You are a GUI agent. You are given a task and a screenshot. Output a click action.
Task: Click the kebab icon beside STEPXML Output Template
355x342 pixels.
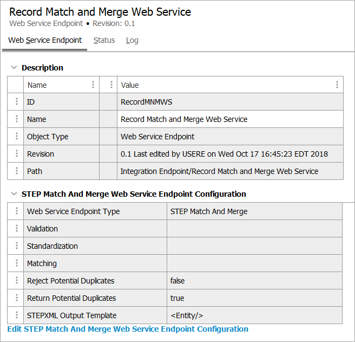(x=16, y=315)
